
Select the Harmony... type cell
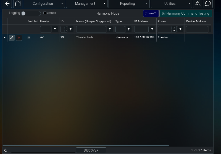click(123, 37)
